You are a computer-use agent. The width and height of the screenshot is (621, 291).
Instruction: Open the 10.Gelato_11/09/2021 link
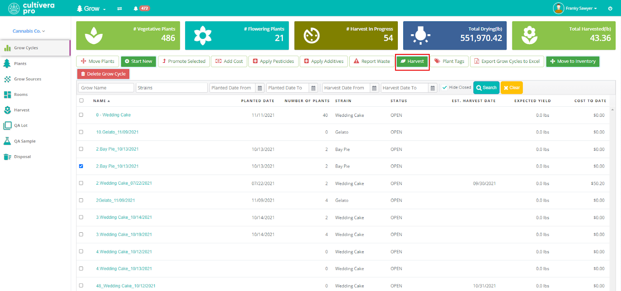pos(117,132)
